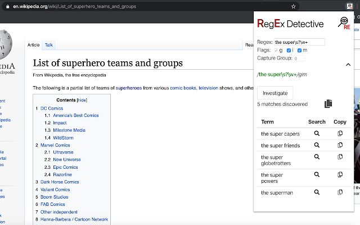The image size is (360, 225).
Task: Copy 'the superman' match
Action: click(x=340, y=192)
